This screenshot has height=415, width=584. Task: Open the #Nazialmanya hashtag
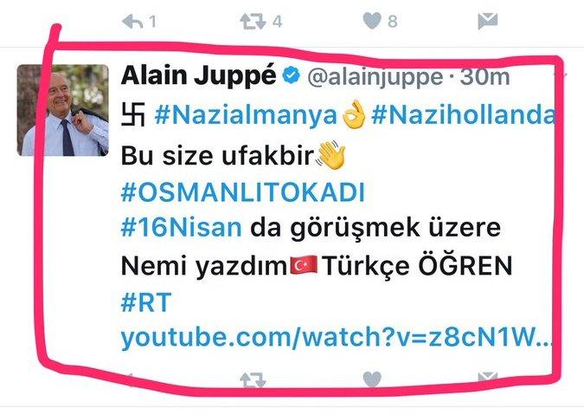[x=246, y=115]
